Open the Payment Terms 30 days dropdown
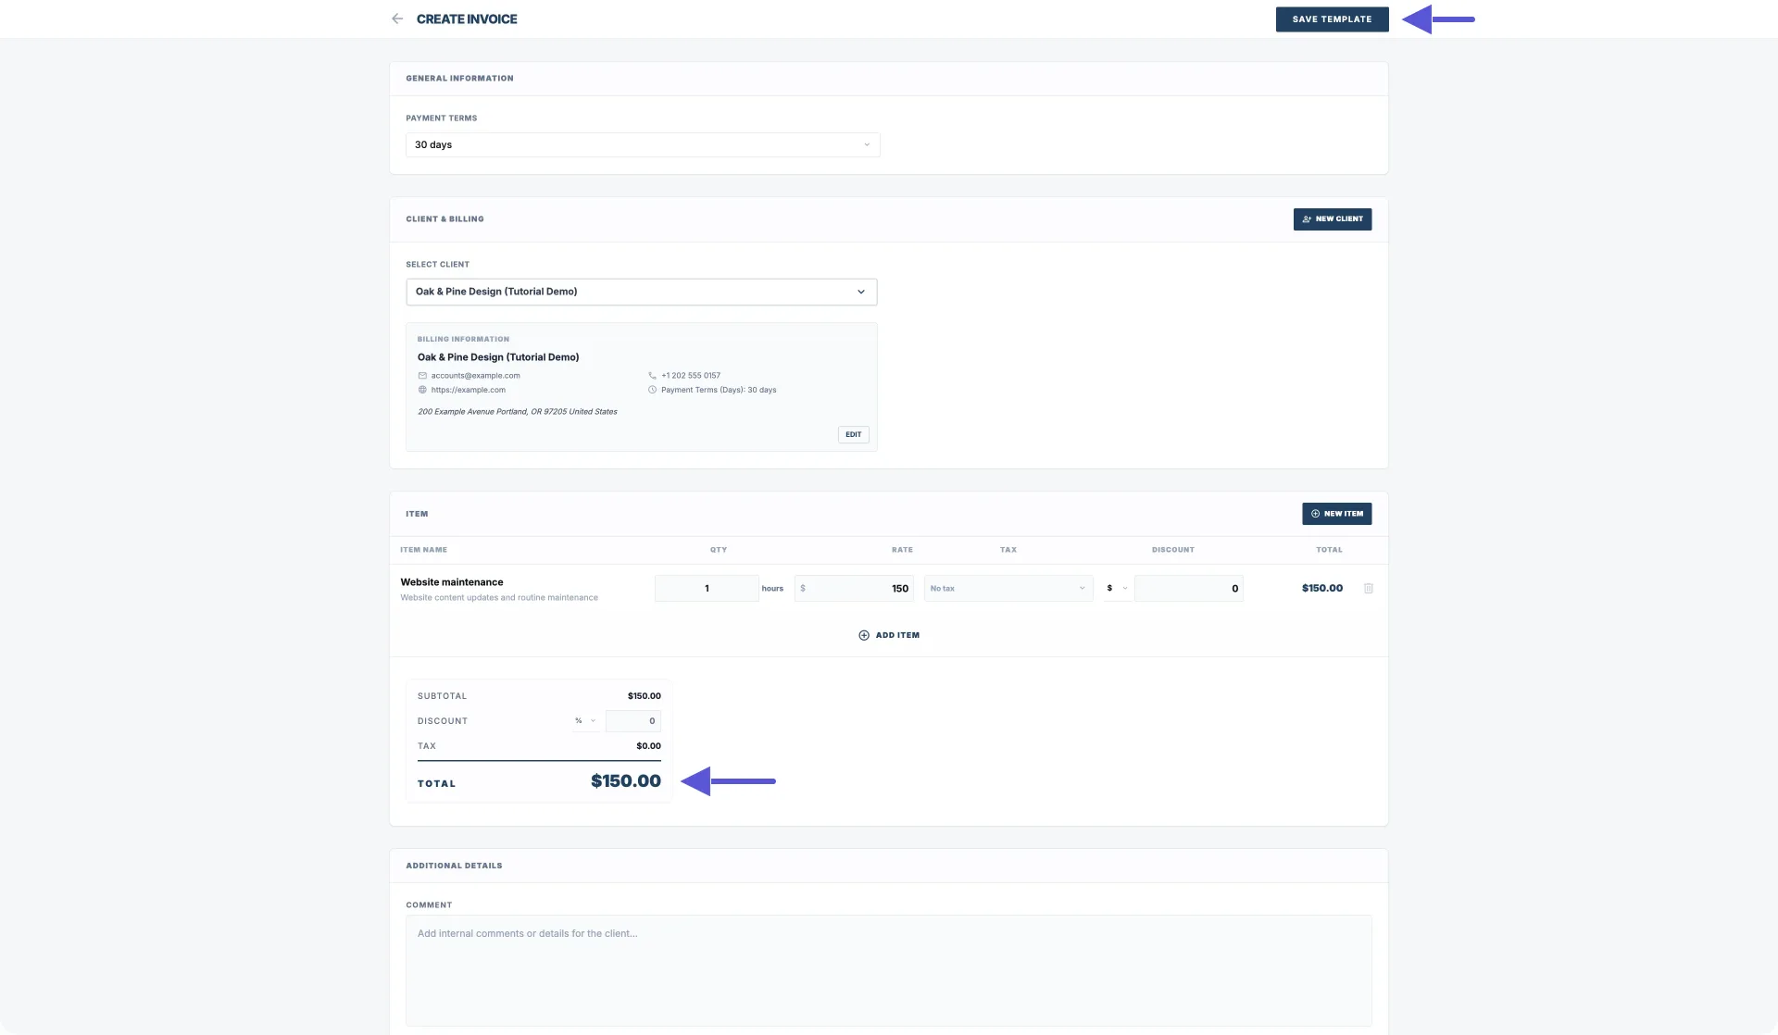The image size is (1778, 1035). coord(643,144)
